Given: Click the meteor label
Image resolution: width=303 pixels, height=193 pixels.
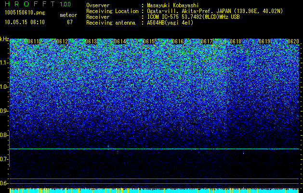Looking at the screenshot, I should (x=68, y=15).
